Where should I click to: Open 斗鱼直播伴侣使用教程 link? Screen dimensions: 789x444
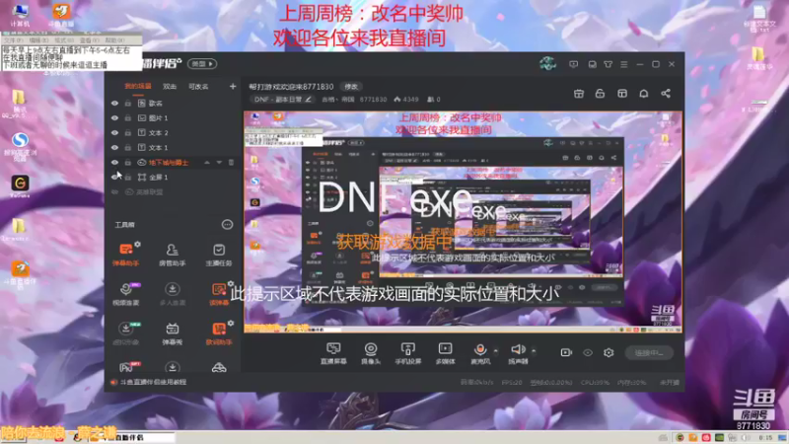[154, 382]
